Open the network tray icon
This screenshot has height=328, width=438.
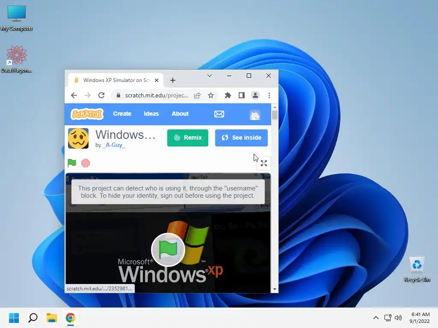pyautogui.click(x=388, y=318)
